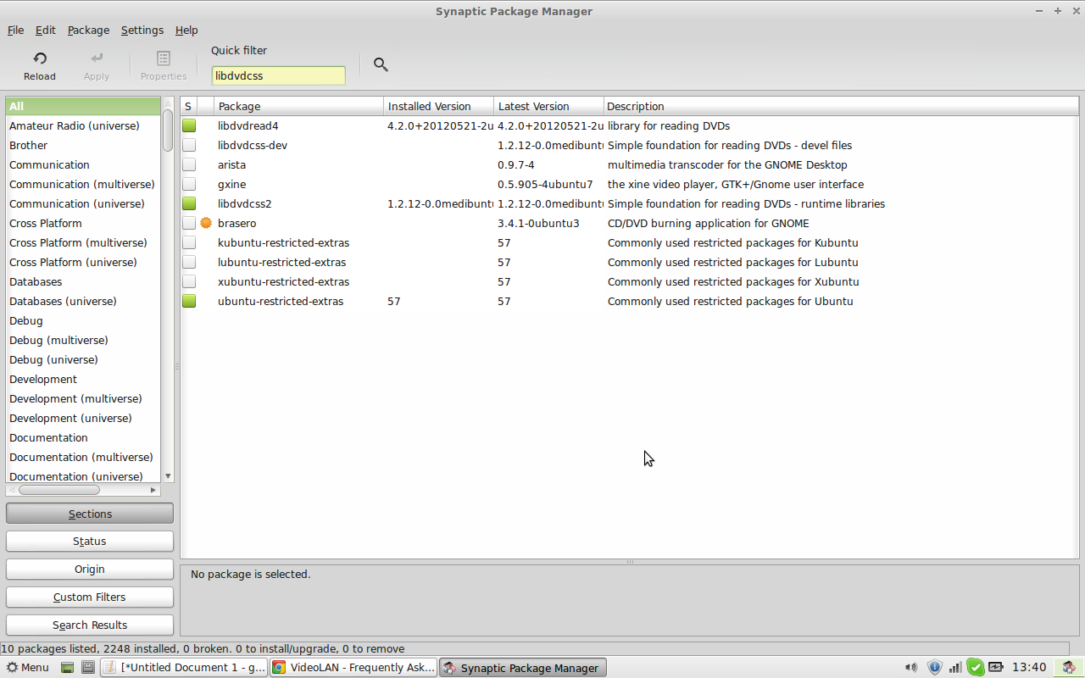Screen dimensions: 1085x678
Task: Select the brasero package name
Action: pyautogui.click(x=236, y=223)
